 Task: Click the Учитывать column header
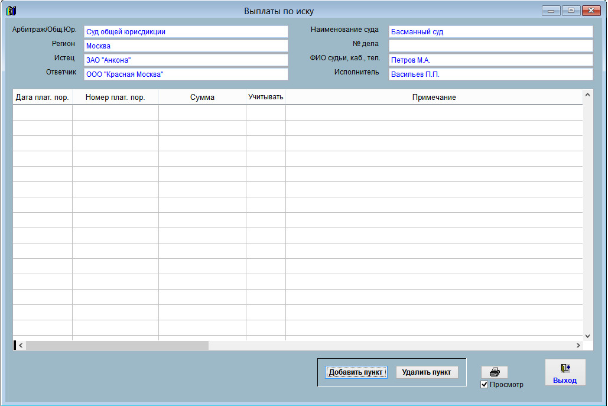click(266, 97)
